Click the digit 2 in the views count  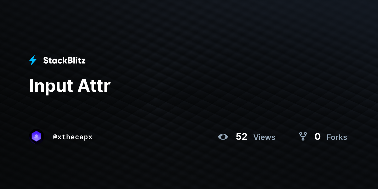pyautogui.click(x=245, y=137)
